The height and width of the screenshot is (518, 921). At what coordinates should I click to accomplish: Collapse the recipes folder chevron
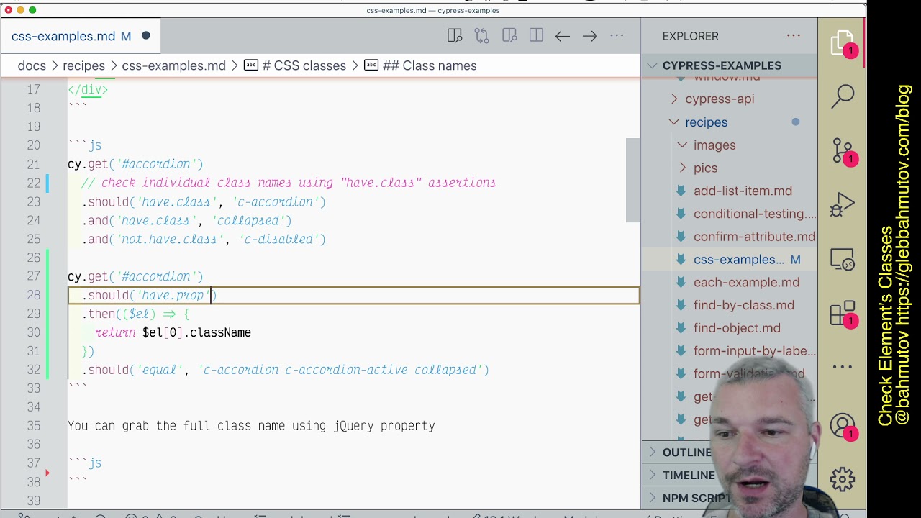tap(674, 122)
